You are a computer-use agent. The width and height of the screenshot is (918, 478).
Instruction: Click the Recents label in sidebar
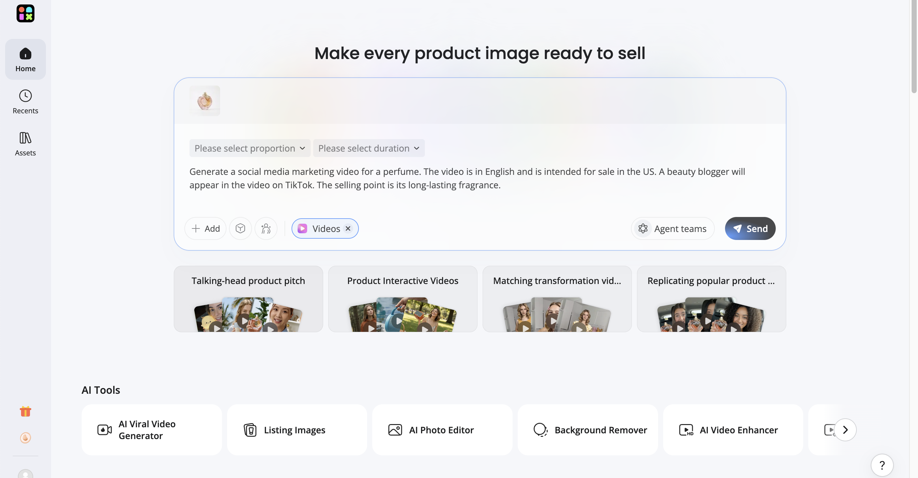(25, 110)
